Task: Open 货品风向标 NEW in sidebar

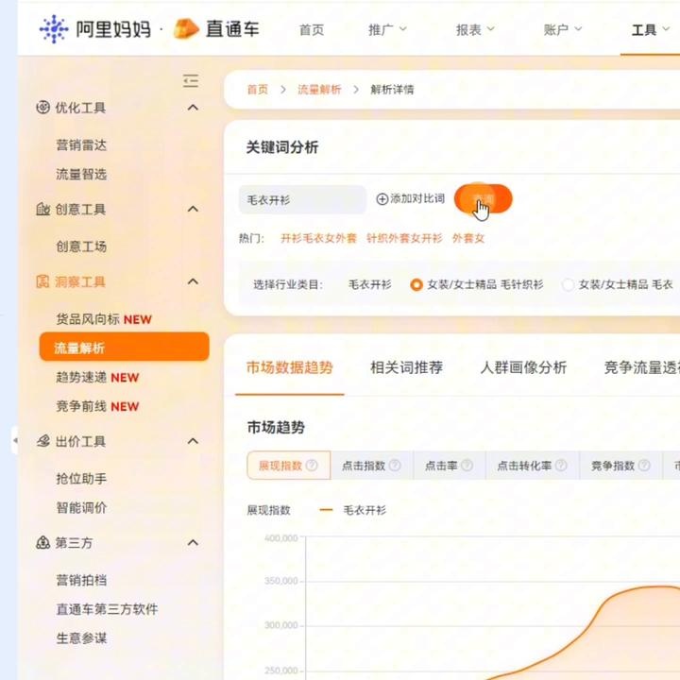Action: click(104, 319)
